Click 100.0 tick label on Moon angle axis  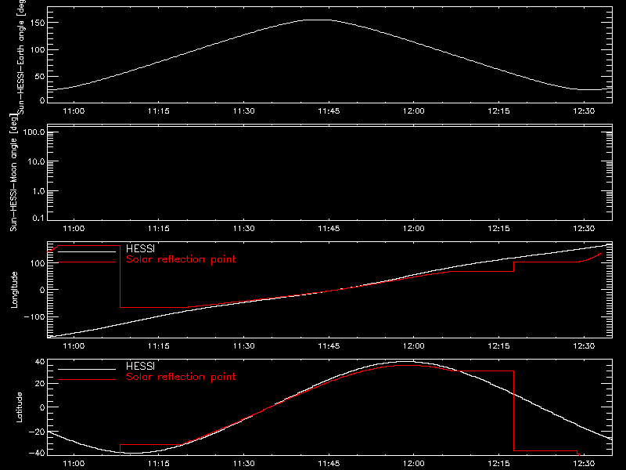point(34,132)
